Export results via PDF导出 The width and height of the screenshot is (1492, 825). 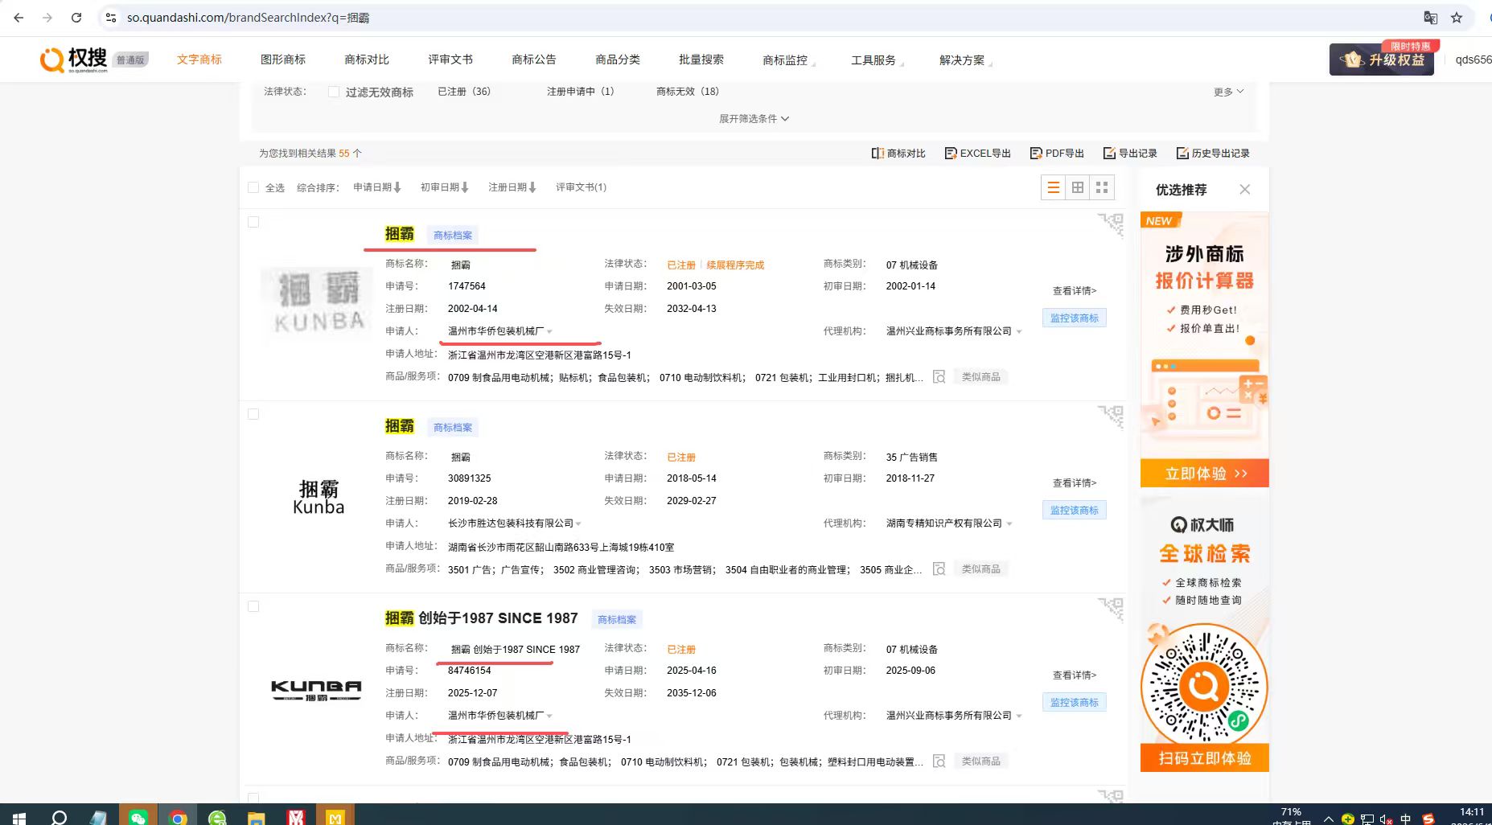(1057, 153)
